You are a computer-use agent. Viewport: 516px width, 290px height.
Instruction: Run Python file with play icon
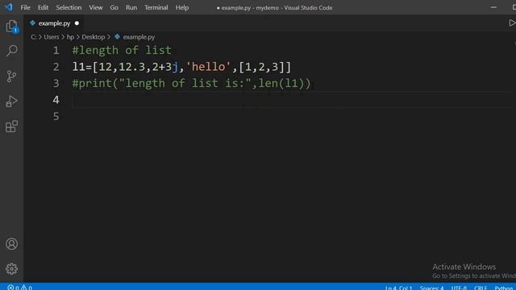[x=512, y=23]
